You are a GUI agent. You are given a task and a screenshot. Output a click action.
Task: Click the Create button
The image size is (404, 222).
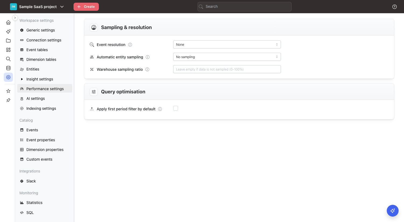[x=86, y=7]
